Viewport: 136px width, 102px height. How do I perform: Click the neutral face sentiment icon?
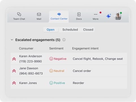(51, 71)
